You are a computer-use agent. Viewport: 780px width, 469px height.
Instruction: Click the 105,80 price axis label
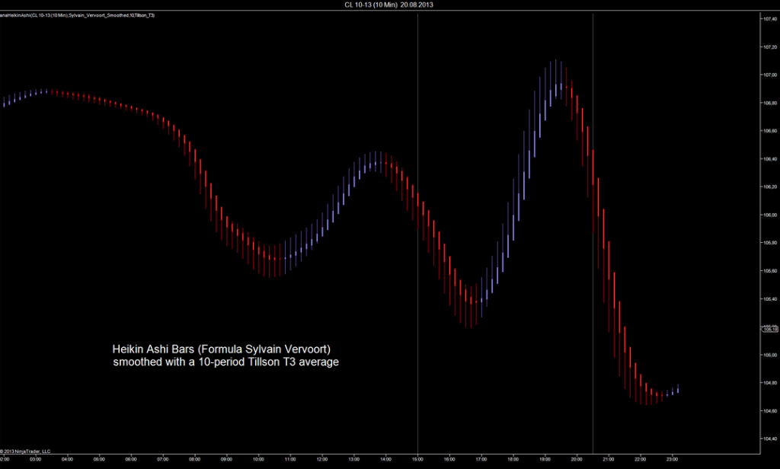pyautogui.click(x=770, y=243)
